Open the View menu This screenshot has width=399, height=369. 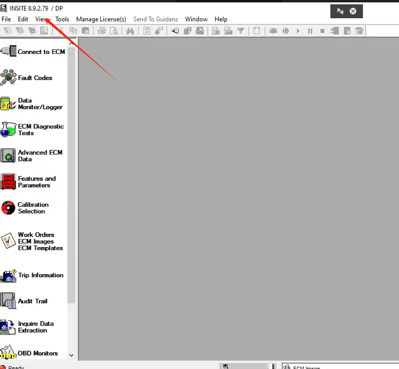(x=42, y=19)
